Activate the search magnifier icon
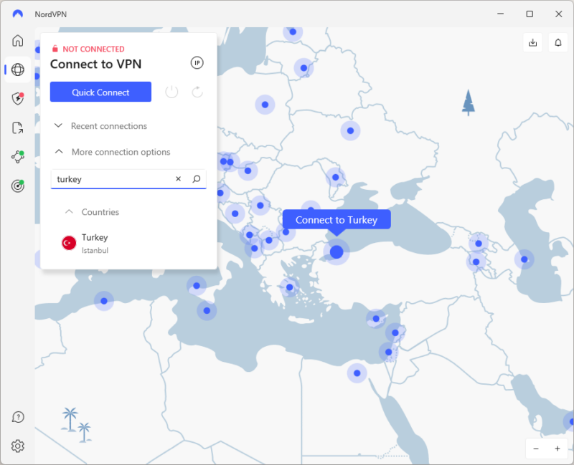 196,179
